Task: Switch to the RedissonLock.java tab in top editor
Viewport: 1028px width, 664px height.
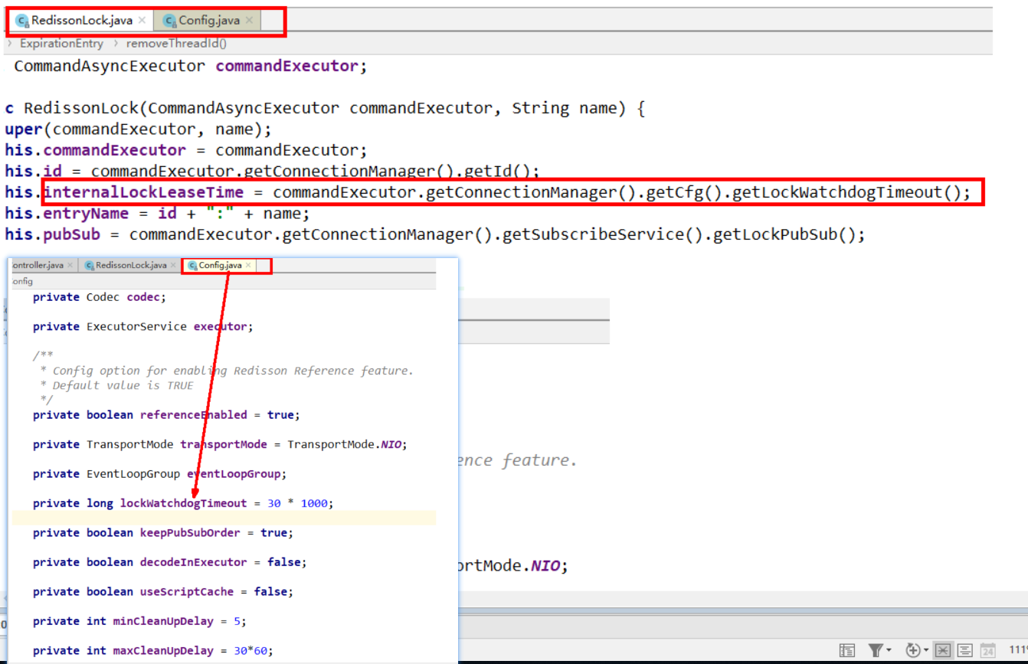Action: (x=81, y=21)
